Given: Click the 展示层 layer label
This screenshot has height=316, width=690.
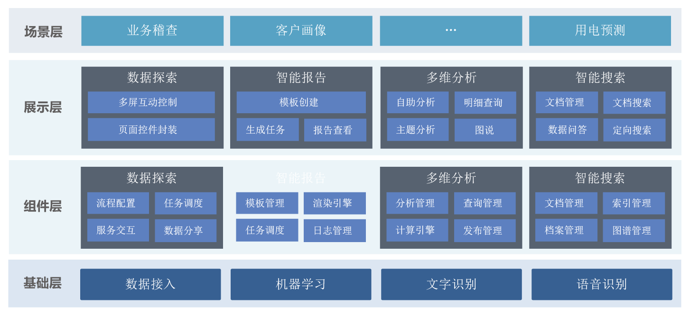Looking at the screenshot, I should tap(43, 108).
